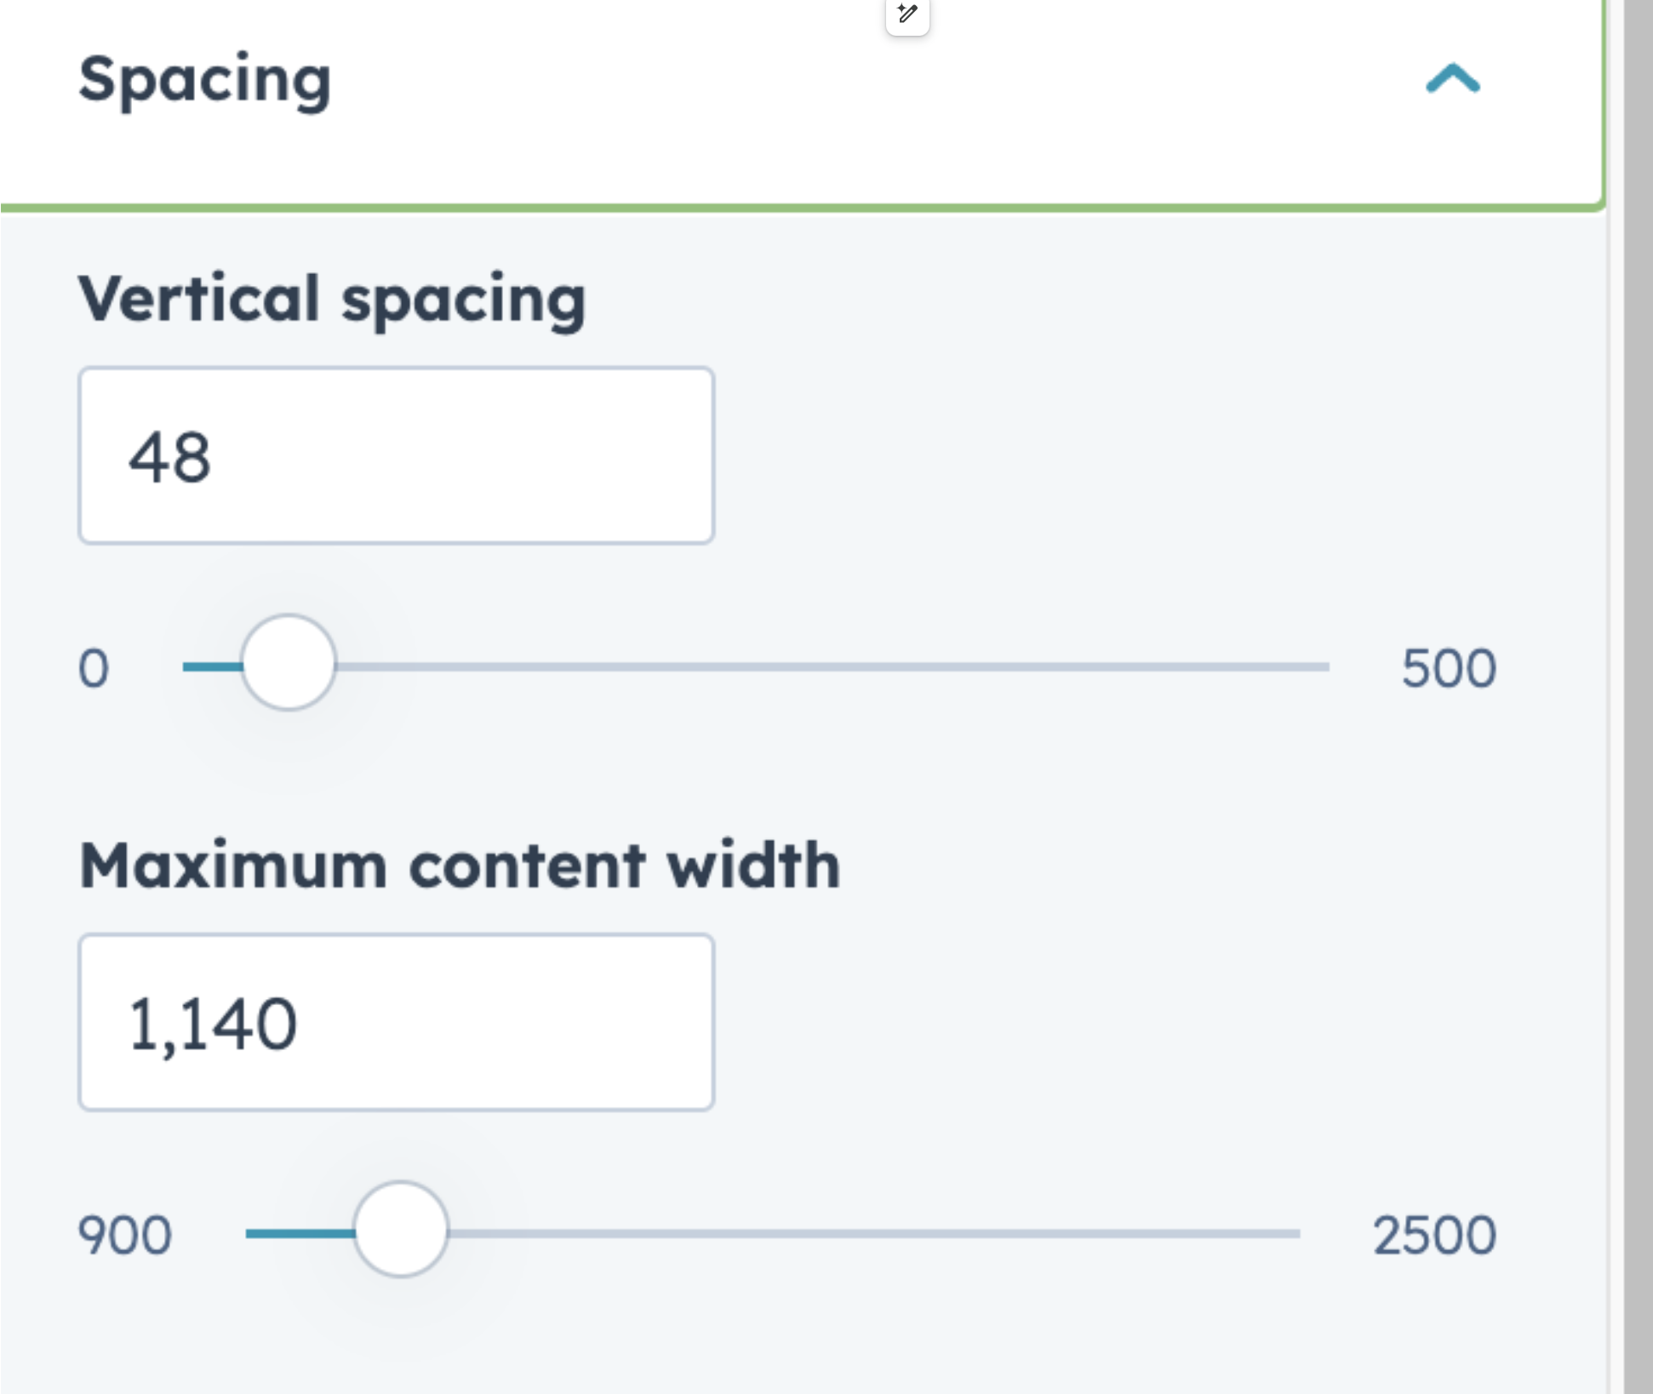1653x1394 pixels.
Task: Click the filled blue Vertical spacing track
Action: (x=212, y=666)
